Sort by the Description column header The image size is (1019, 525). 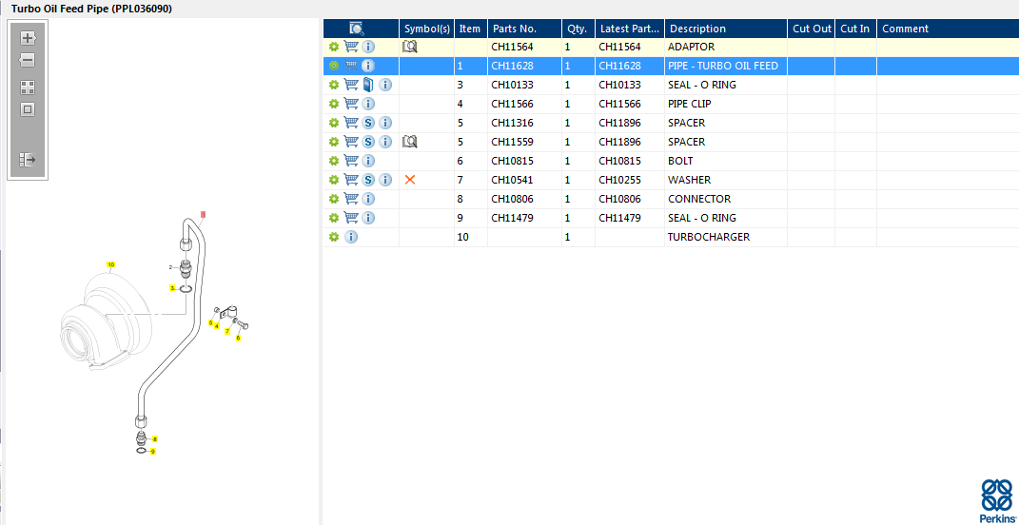(x=726, y=29)
